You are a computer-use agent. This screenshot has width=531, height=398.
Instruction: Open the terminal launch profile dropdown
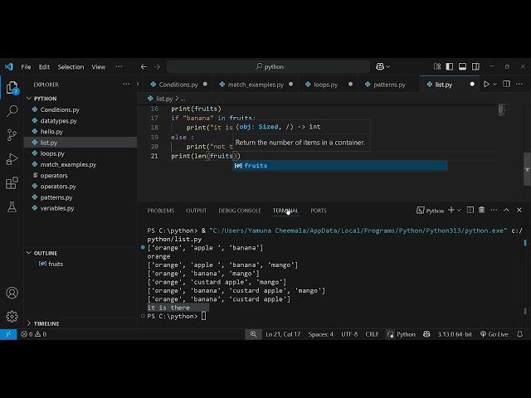pos(459,210)
